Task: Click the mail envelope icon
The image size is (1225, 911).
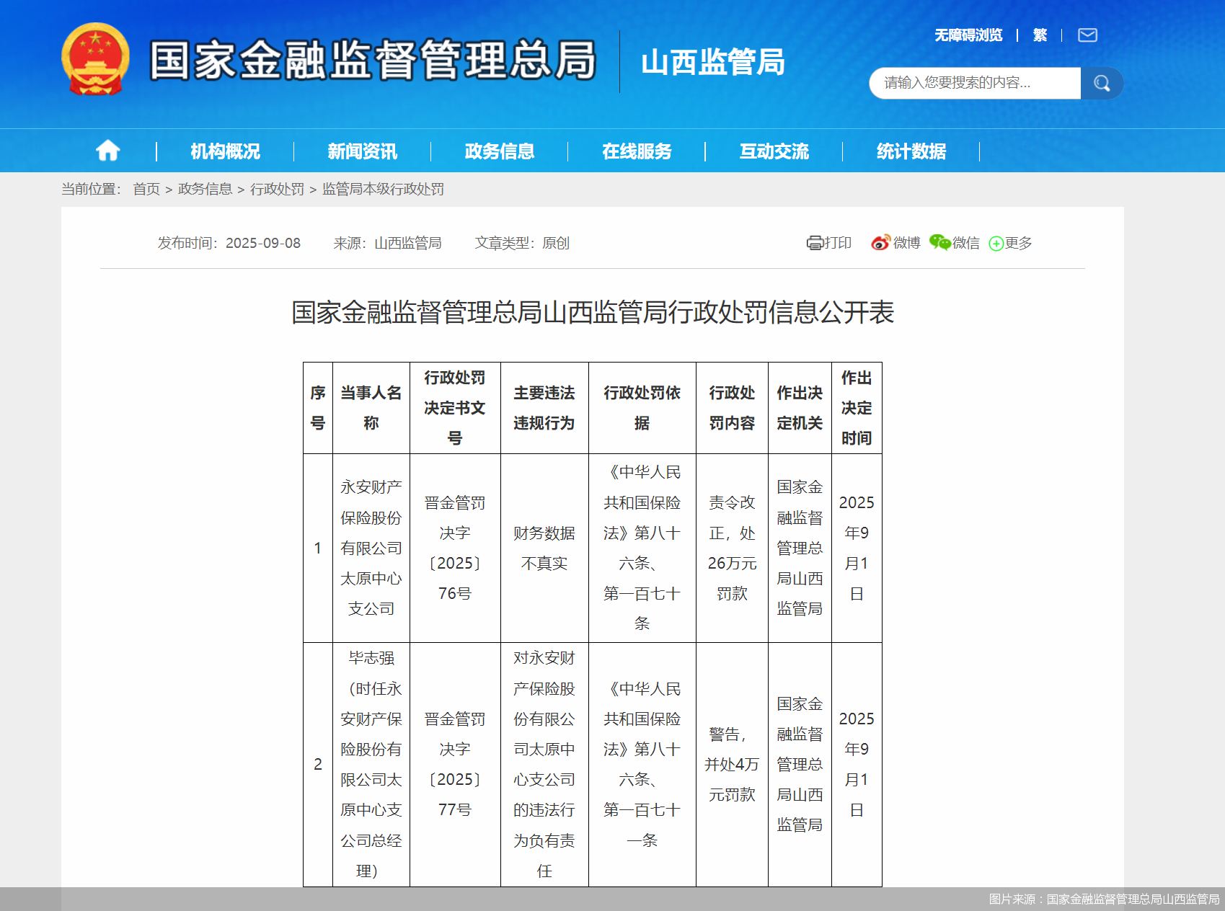Action: pos(1087,35)
